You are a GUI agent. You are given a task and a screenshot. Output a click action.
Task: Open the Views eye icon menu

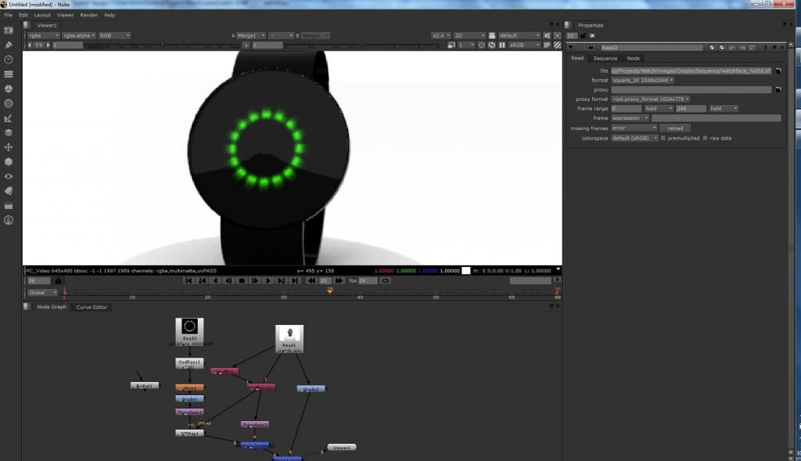pyautogui.click(x=9, y=176)
